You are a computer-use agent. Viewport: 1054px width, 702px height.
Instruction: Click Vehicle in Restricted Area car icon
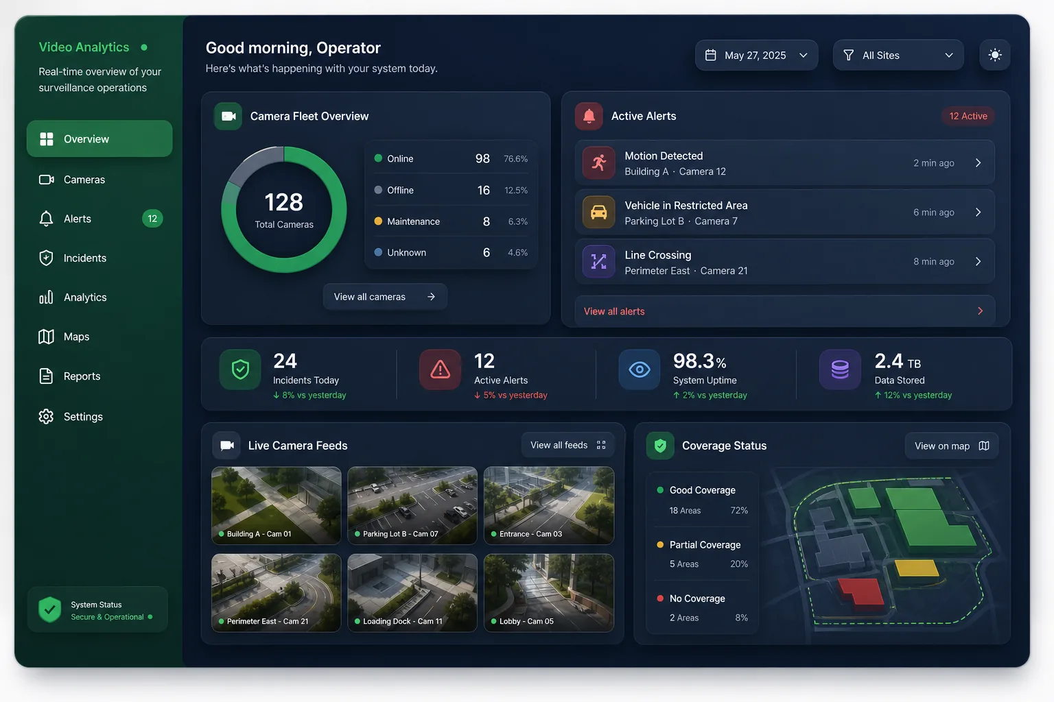pos(599,213)
